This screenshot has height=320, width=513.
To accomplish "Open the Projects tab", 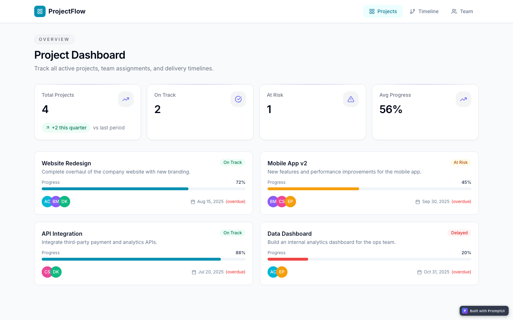I will [383, 11].
